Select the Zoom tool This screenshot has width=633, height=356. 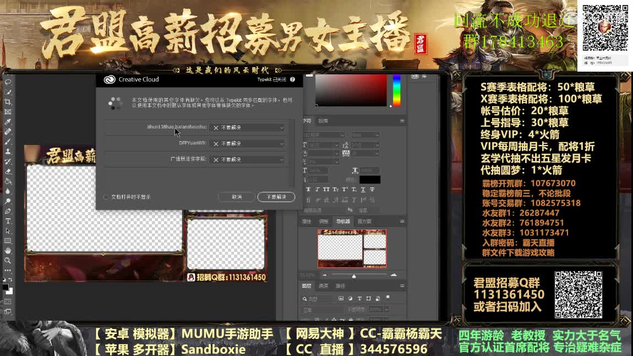click(8, 261)
